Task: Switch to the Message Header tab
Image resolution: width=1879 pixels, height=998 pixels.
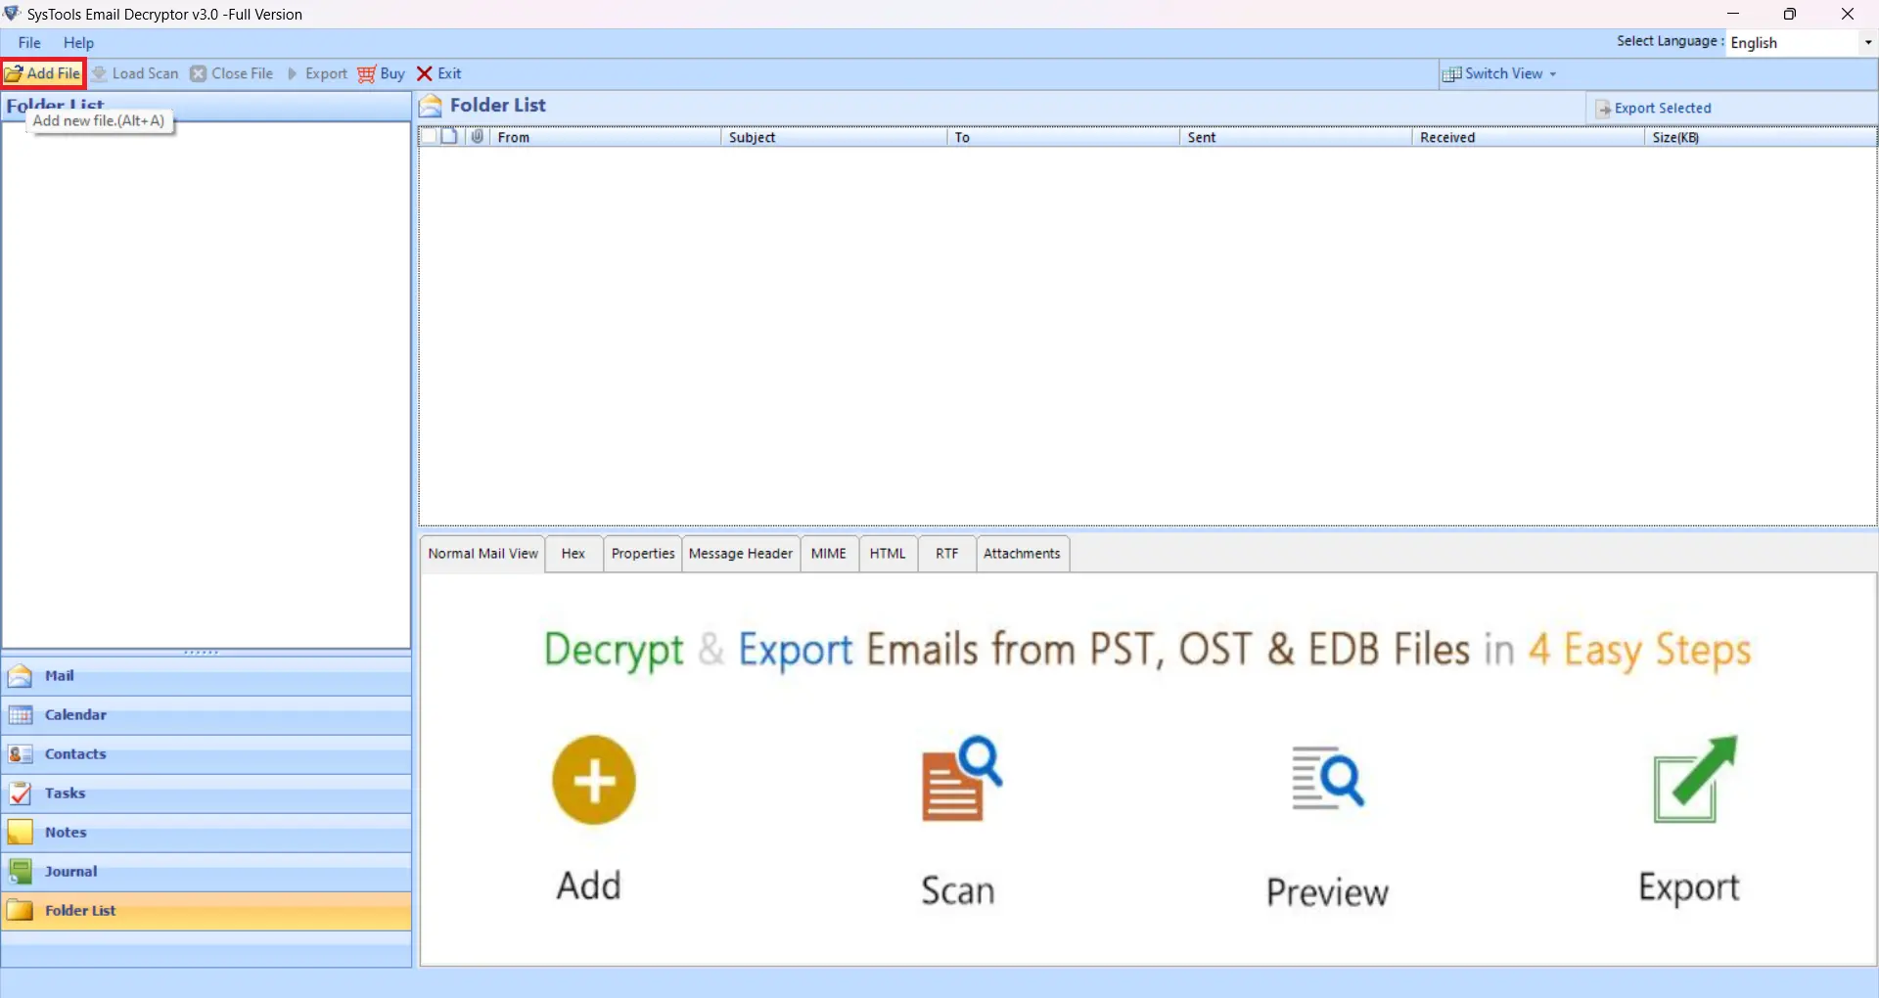Action: tap(741, 554)
